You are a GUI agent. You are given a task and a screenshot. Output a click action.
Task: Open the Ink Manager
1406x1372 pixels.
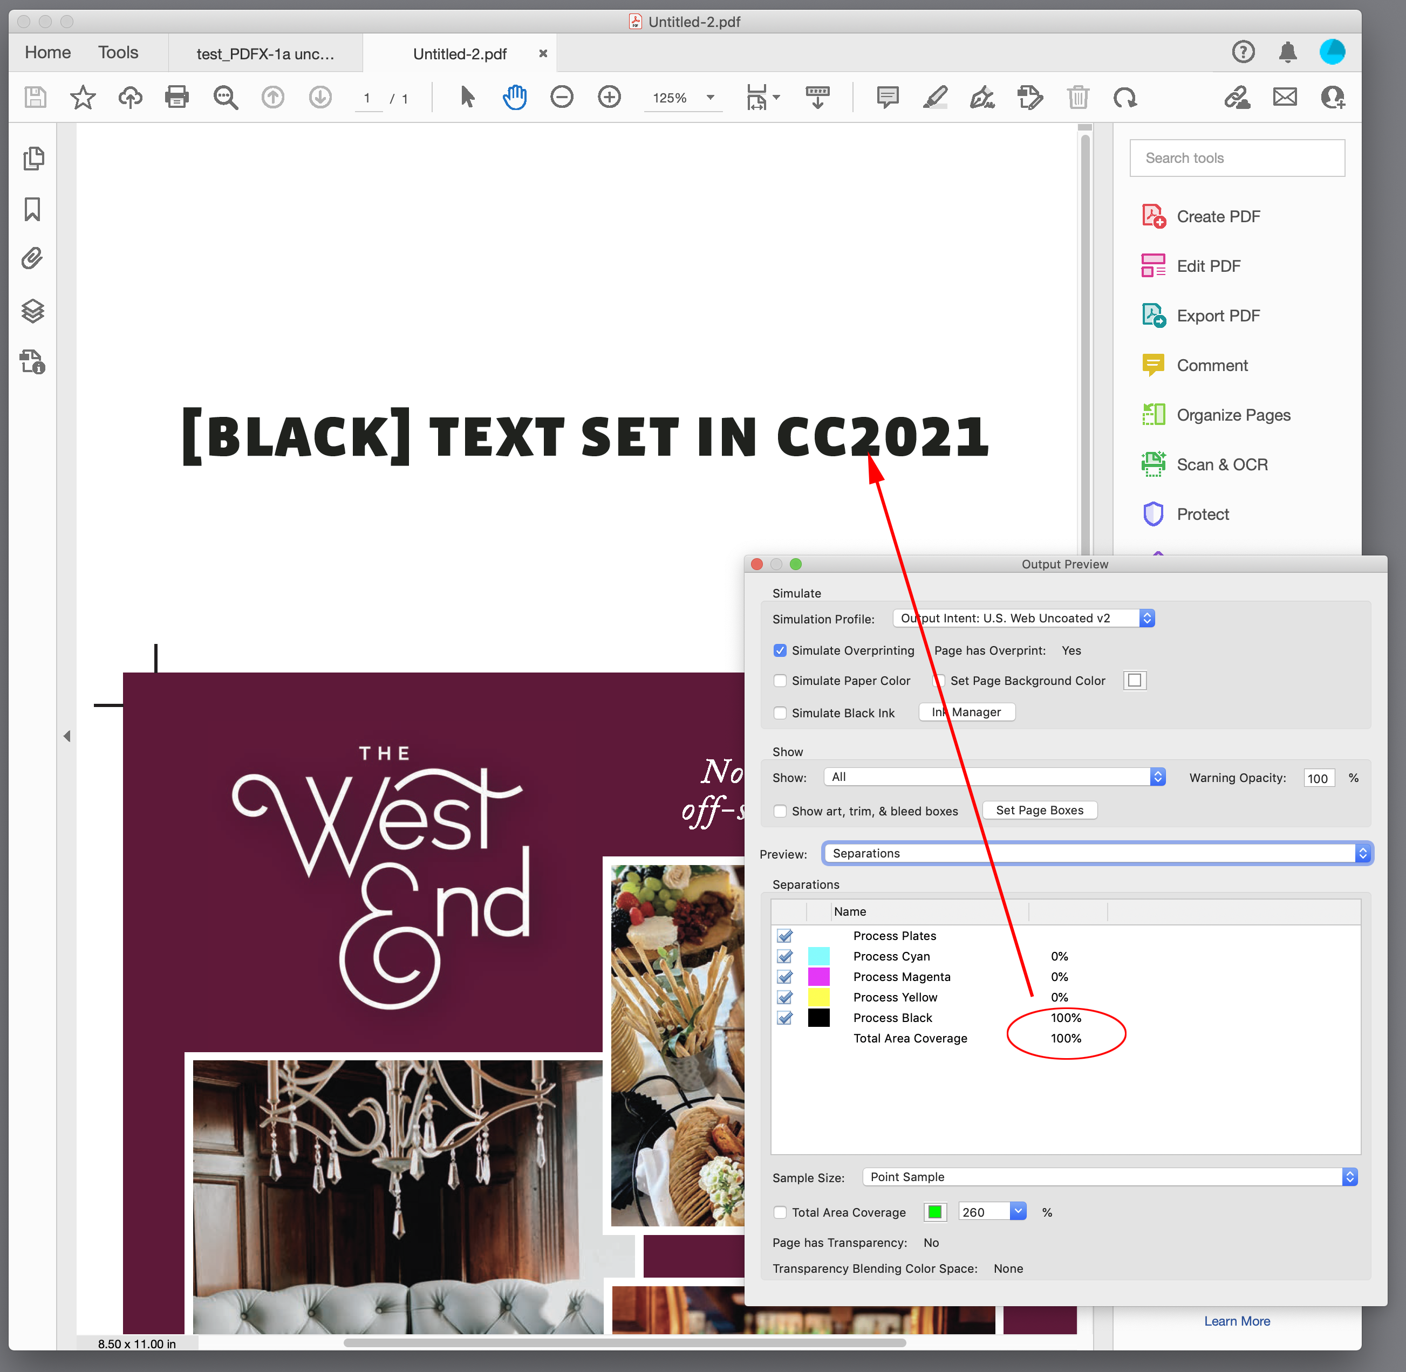[966, 712]
